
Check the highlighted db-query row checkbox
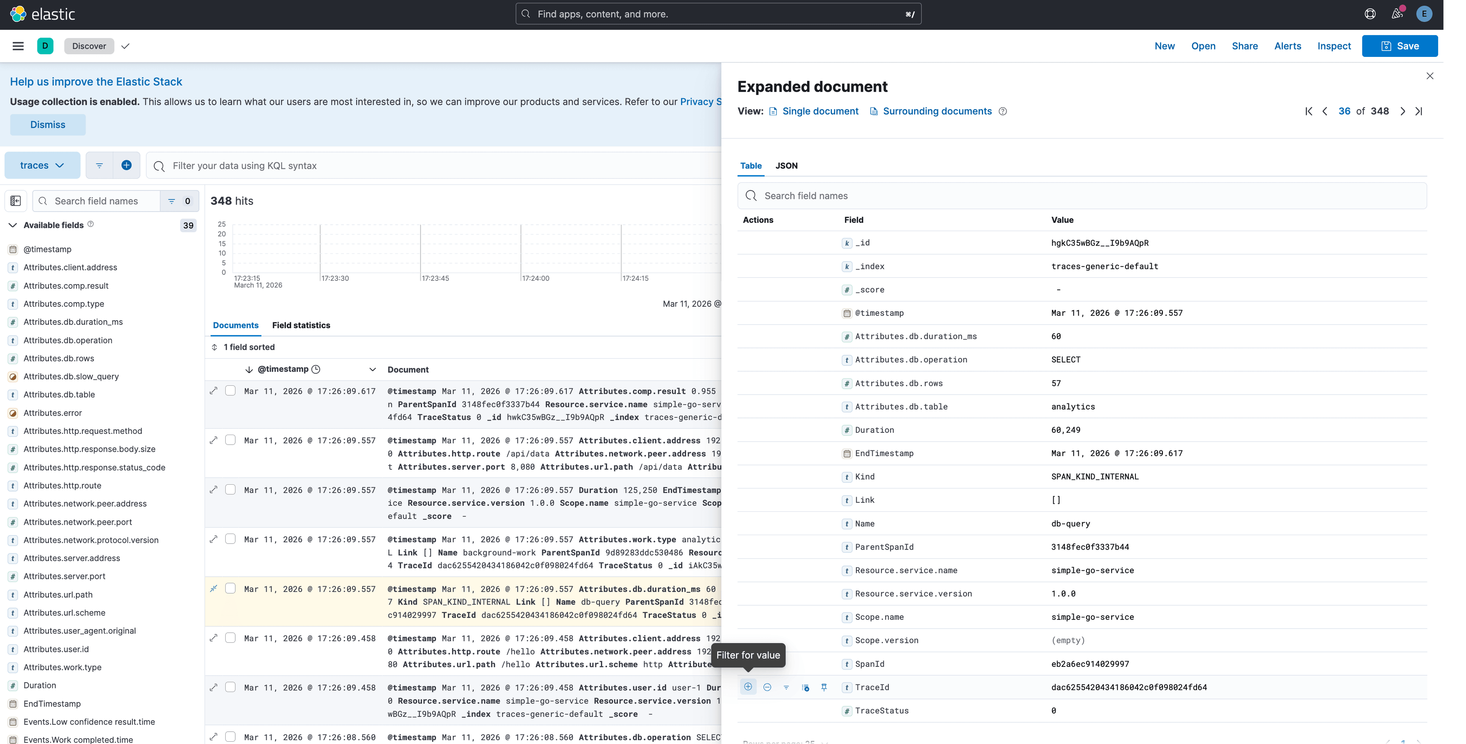(231, 588)
